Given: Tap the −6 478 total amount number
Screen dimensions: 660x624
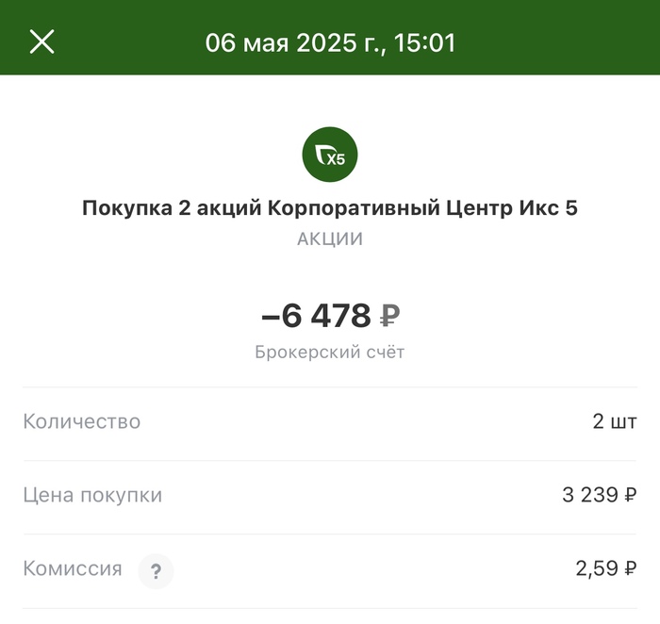Looking at the screenshot, I should tap(315, 317).
